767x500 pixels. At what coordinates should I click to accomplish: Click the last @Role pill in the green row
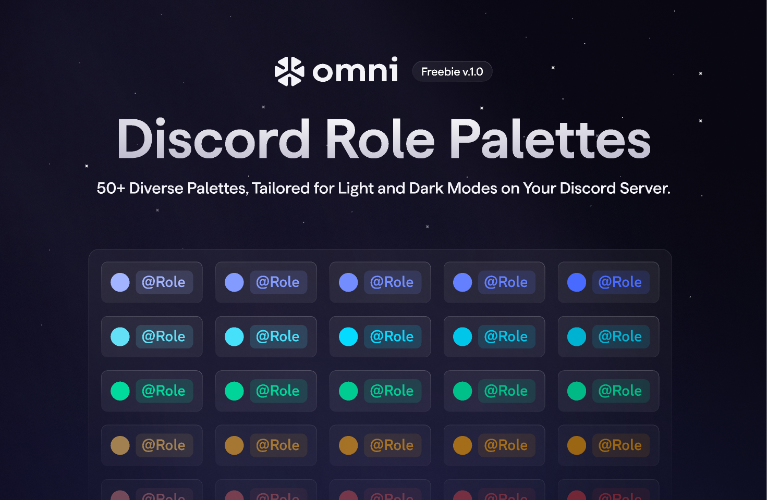tap(621, 391)
